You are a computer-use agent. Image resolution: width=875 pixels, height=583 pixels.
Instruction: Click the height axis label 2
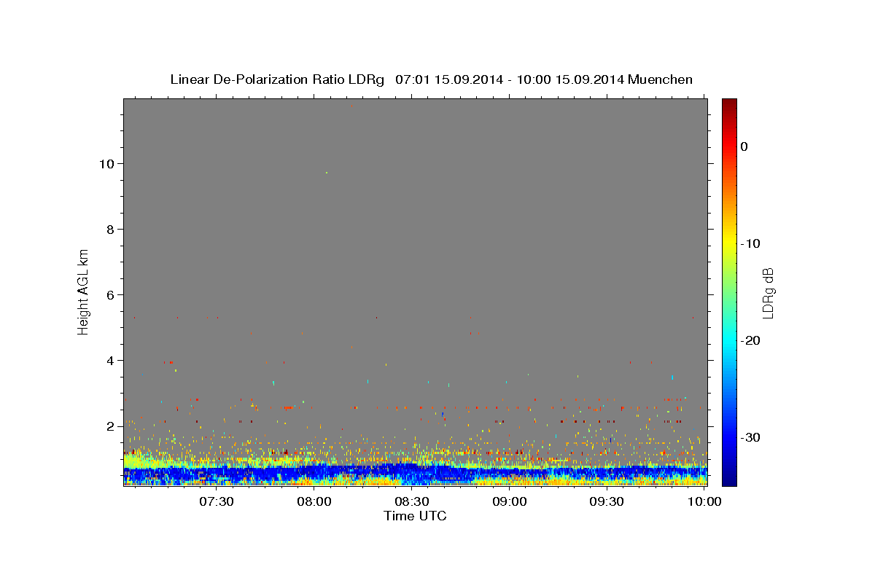click(x=111, y=426)
